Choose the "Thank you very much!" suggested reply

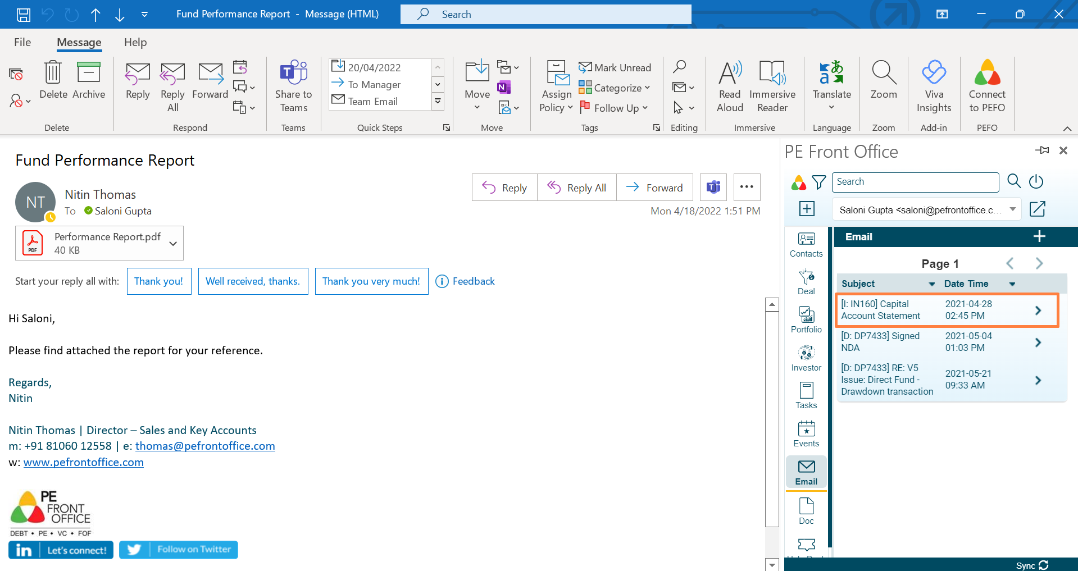pos(371,281)
